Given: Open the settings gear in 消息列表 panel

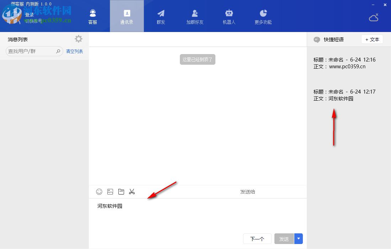Looking at the screenshot, I should (x=78, y=39).
